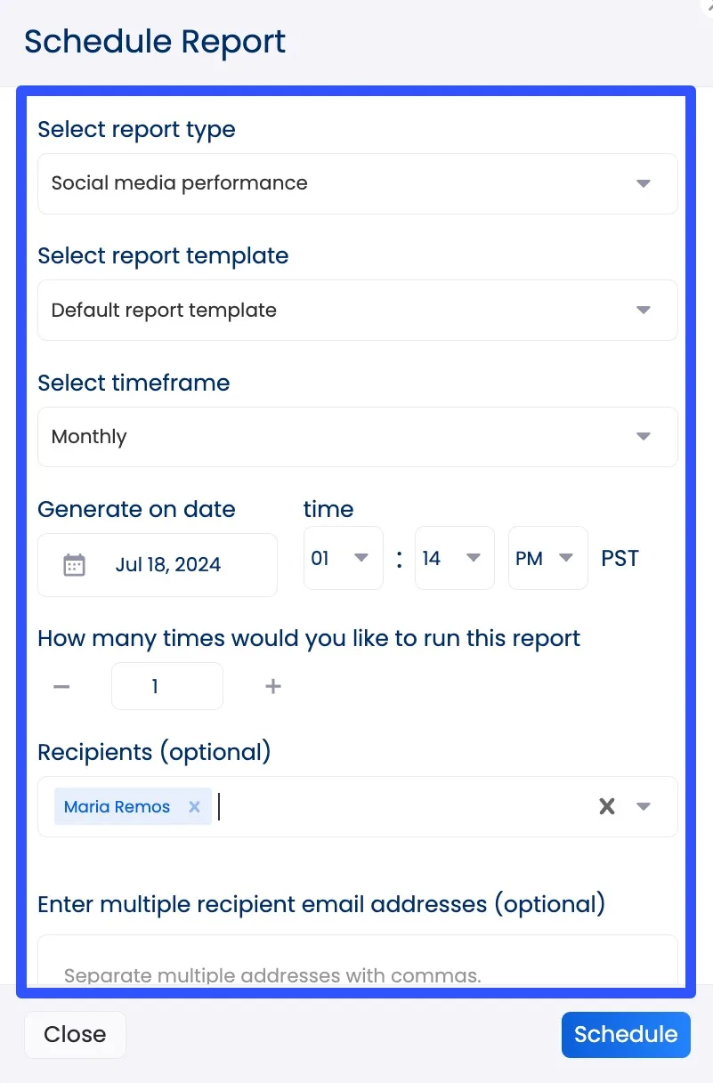Click the Social media performance selection text

pos(180,184)
